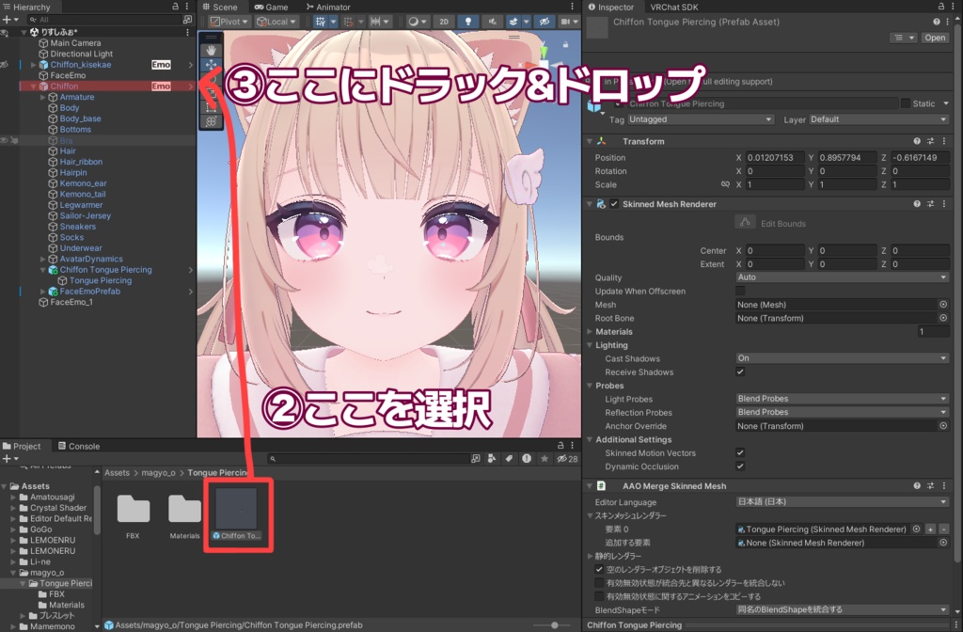The image size is (963, 632).
Task: Adjust the Project icon size slider
Action: point(555,625)
